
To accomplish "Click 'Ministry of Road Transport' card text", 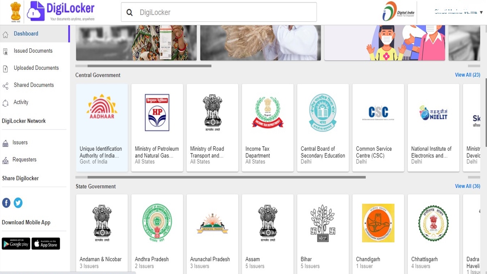I will point(207,152).
